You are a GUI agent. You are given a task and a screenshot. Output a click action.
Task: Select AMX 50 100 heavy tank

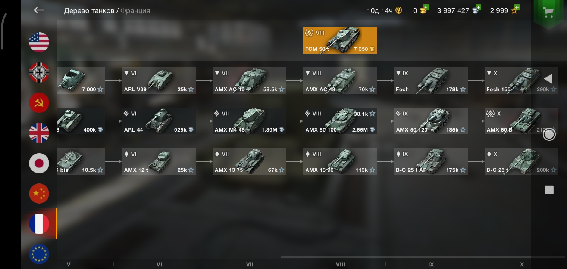(340, 121)
